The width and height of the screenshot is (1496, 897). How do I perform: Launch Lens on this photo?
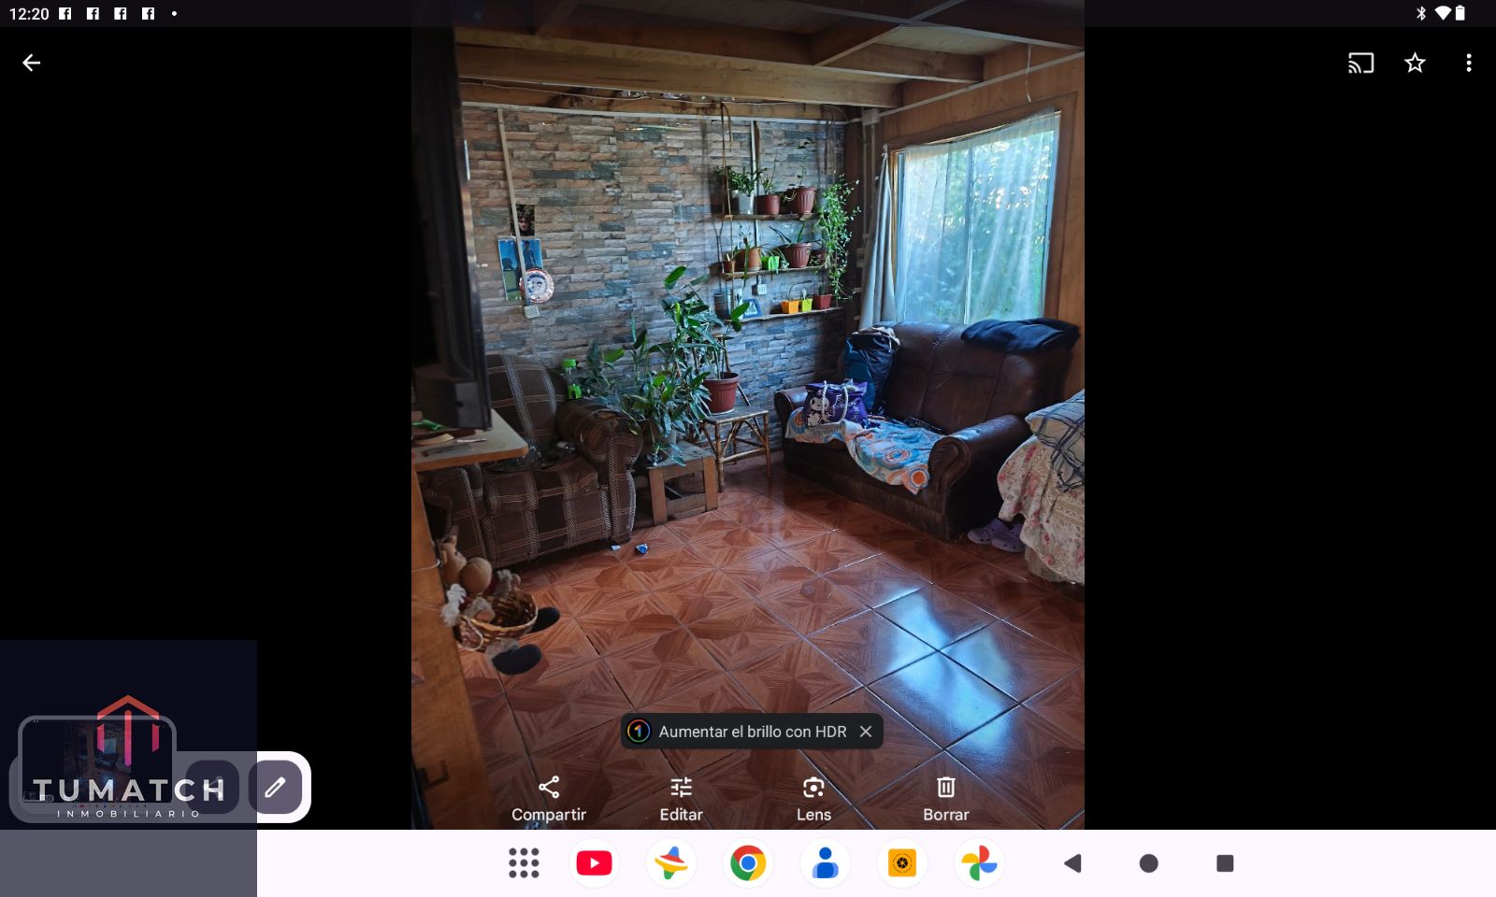813,799
